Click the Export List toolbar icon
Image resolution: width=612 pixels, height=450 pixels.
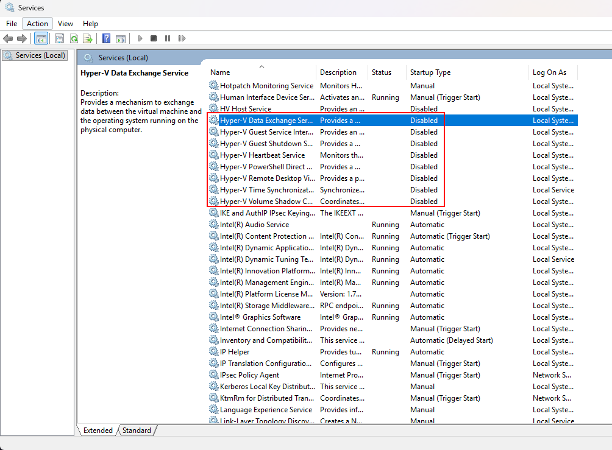coord(88,38)
